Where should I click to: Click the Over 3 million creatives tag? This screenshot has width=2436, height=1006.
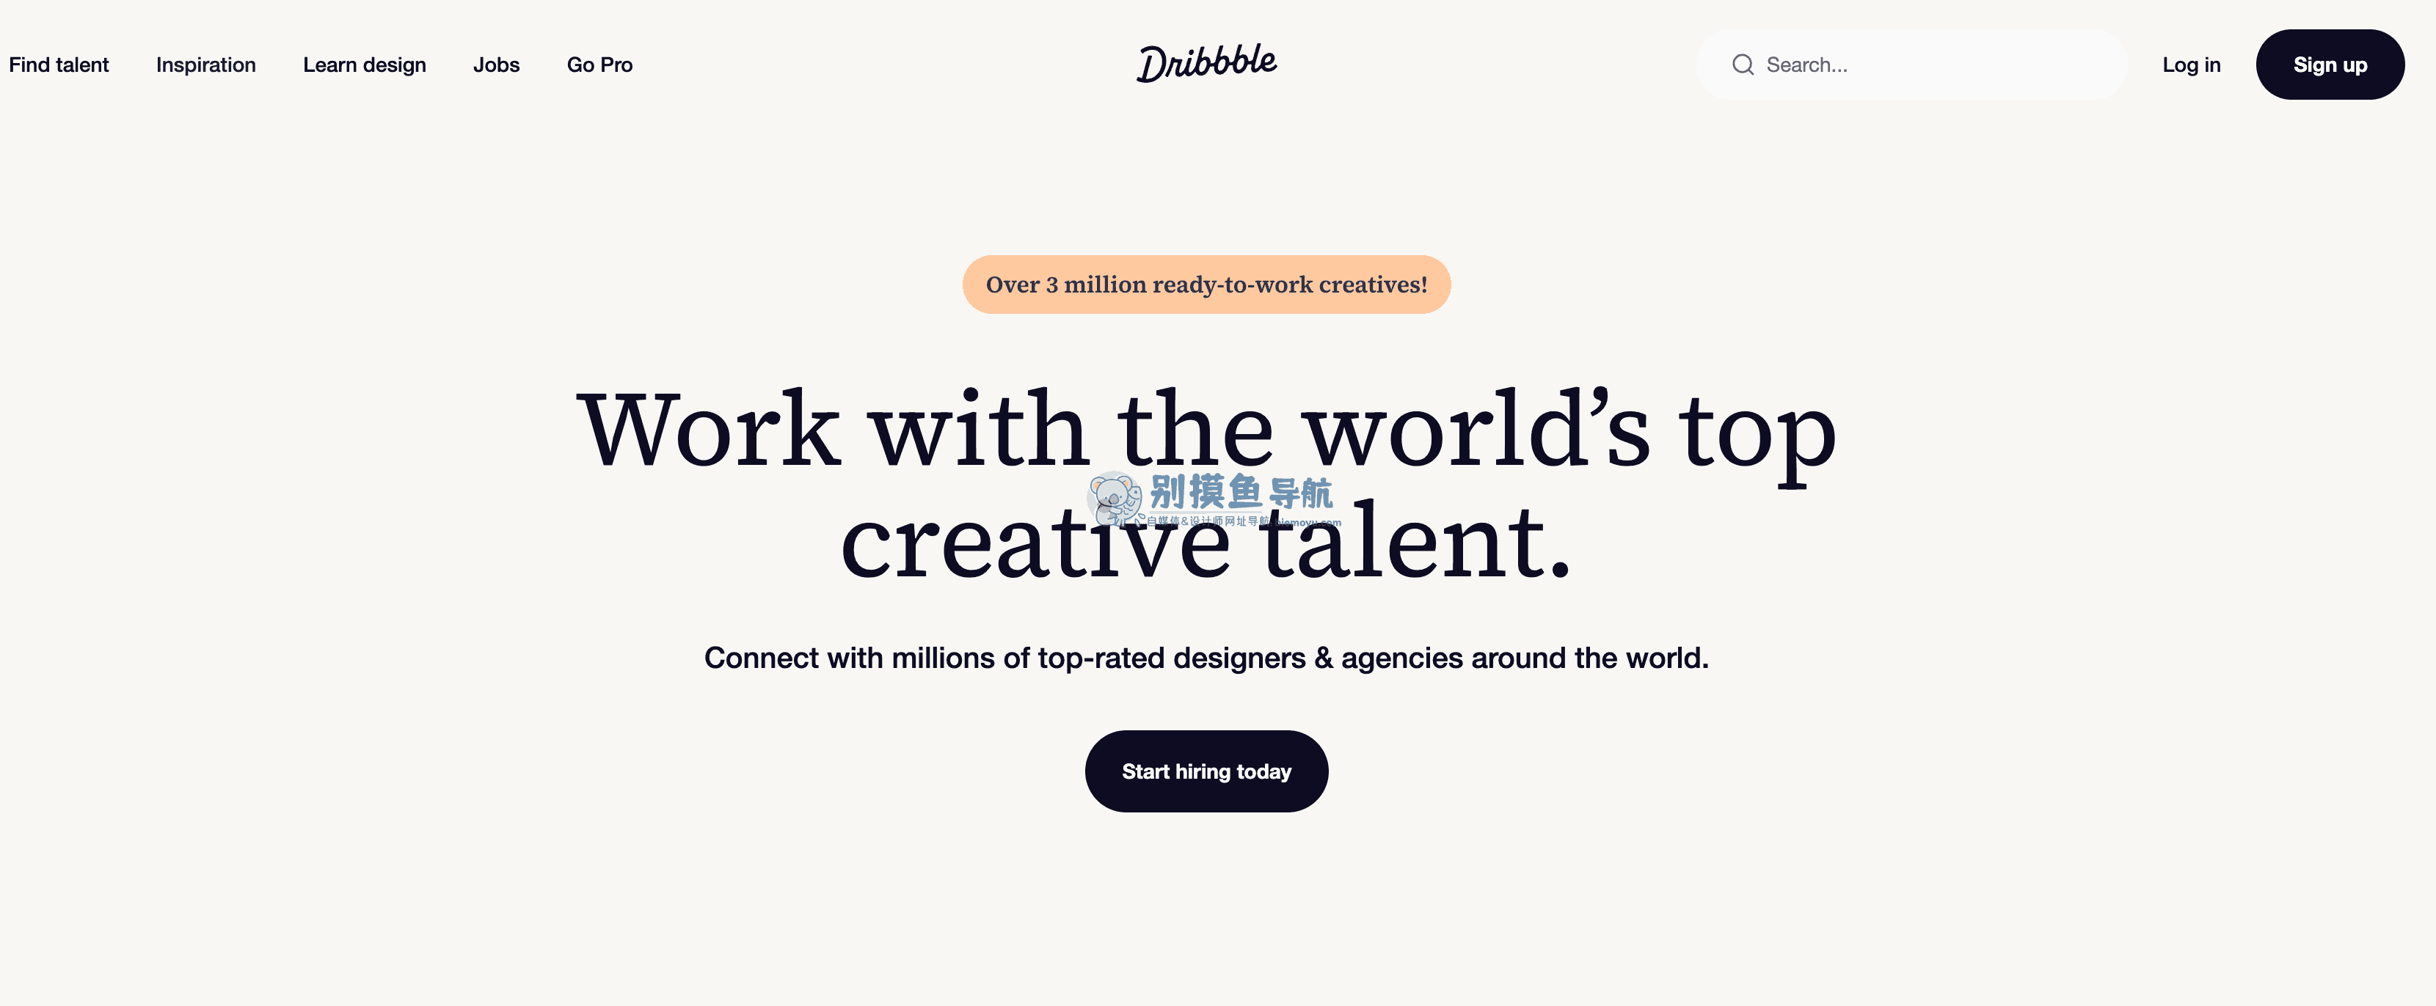point(1207,282)
